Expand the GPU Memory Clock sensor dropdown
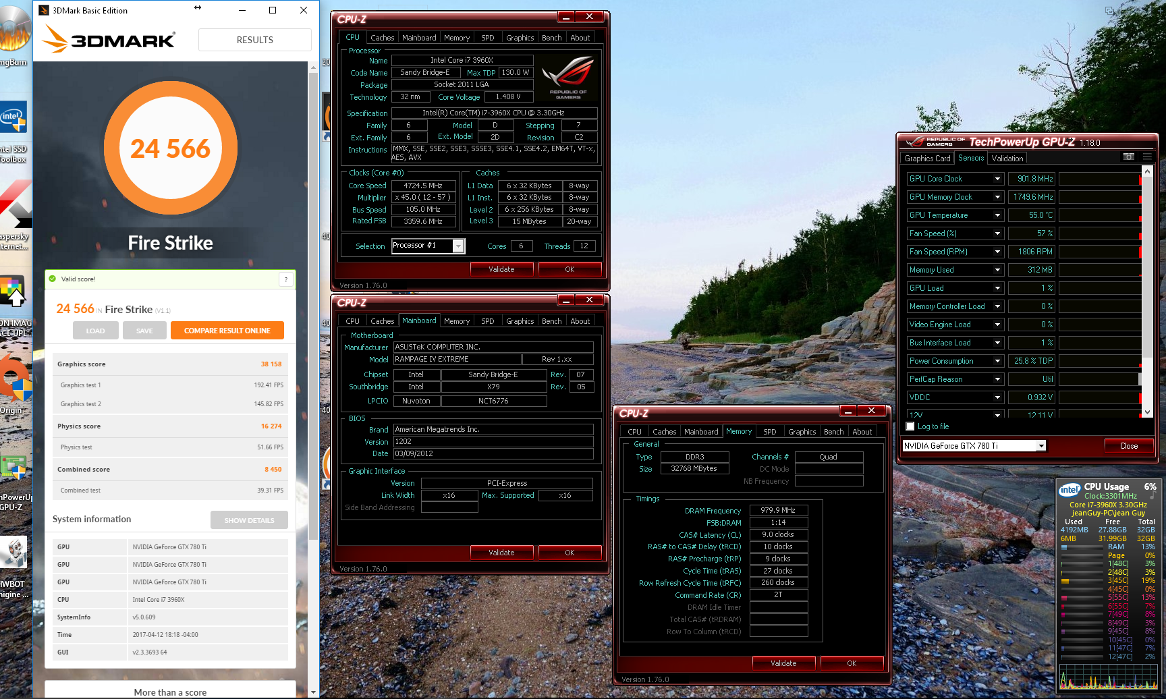Screen dimensions: 1166x699 pos(997,197)
